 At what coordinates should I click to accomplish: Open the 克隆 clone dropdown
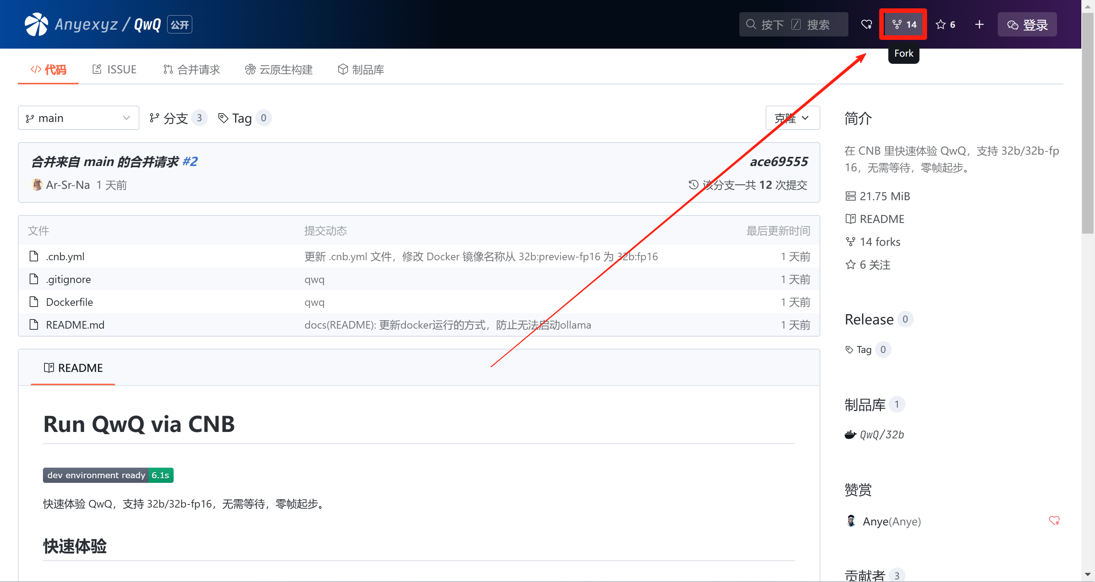point(792,118)
